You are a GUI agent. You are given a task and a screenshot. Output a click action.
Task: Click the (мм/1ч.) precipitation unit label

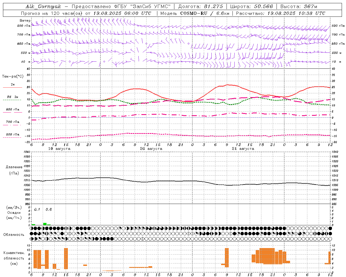point(14,218)
